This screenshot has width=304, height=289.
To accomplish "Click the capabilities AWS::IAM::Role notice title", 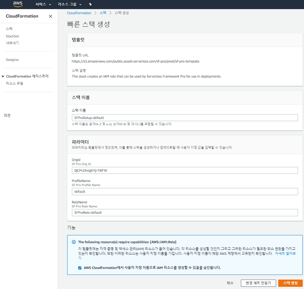I will 127,242.
